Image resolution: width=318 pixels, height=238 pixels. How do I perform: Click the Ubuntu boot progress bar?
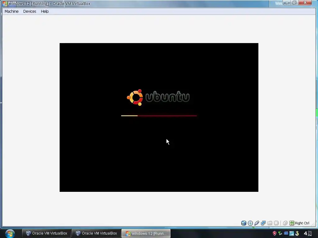(x=159, y=116)
